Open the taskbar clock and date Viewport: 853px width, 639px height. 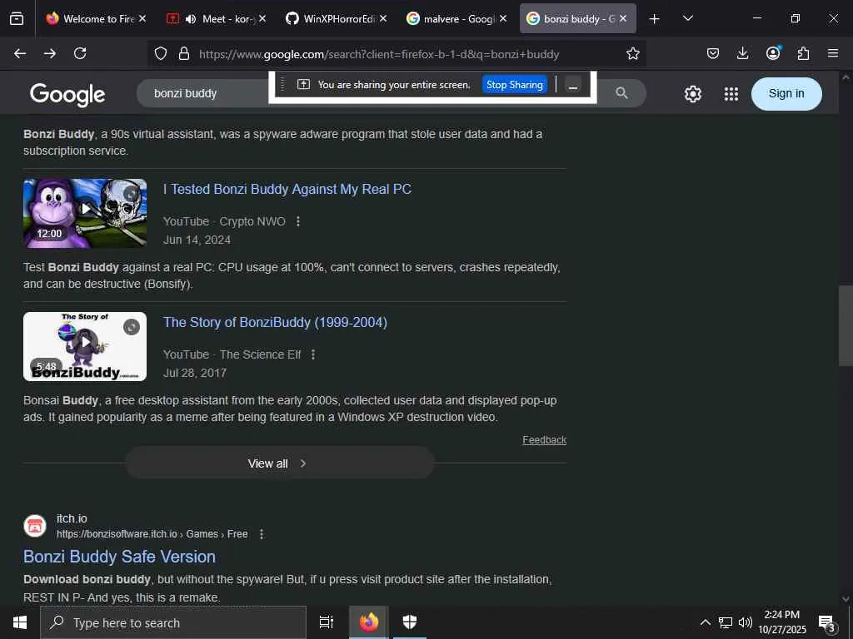(782, 622)
